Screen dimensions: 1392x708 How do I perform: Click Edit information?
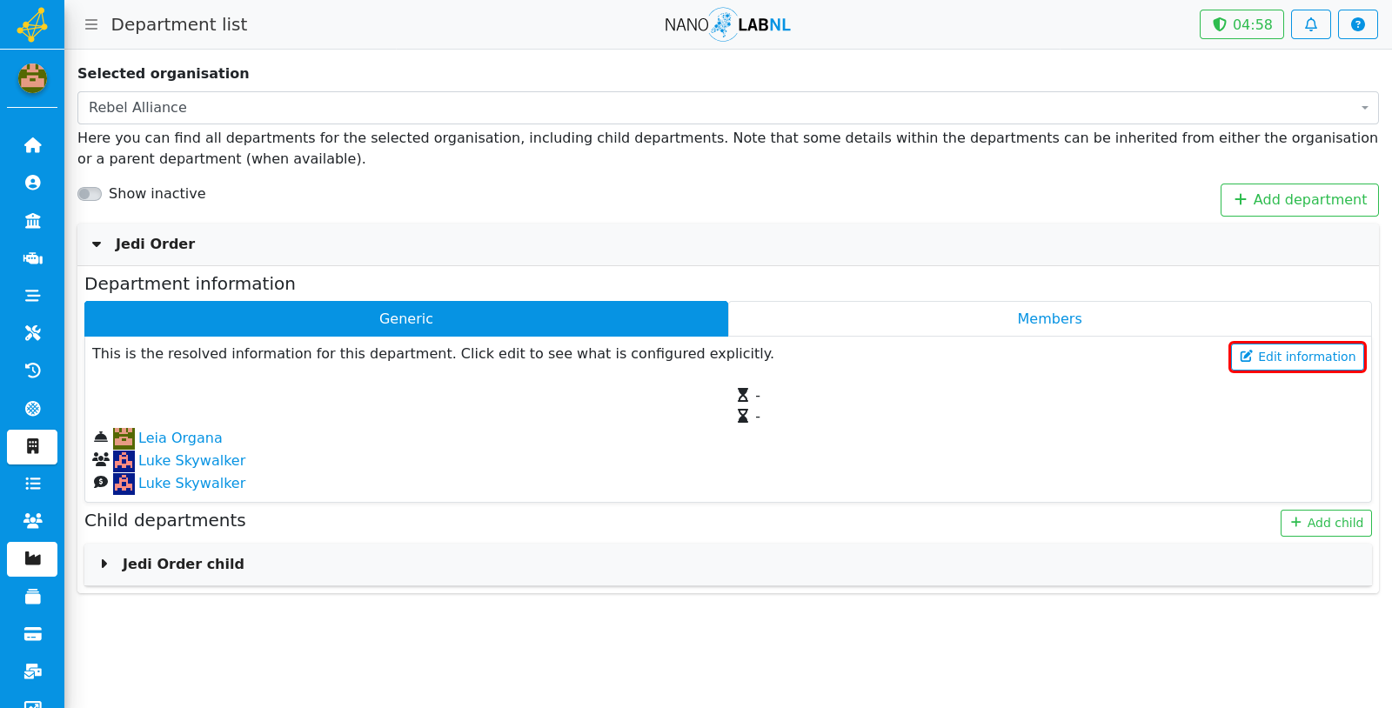[1297, 357]
